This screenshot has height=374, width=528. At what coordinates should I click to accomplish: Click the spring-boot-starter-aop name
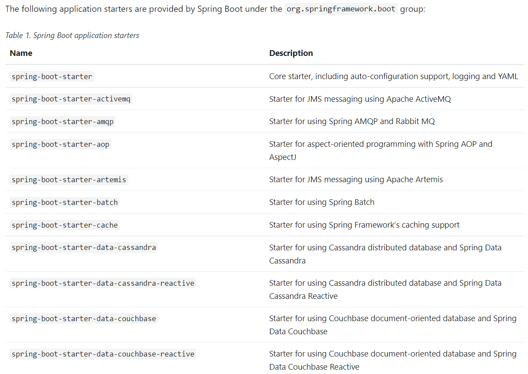60,144
